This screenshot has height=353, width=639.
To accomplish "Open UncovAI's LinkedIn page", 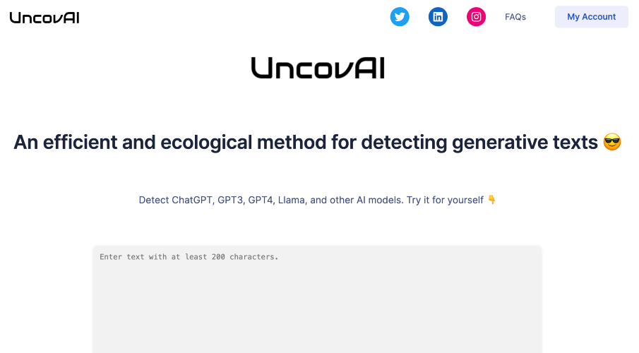I will [x=438, y=17].
